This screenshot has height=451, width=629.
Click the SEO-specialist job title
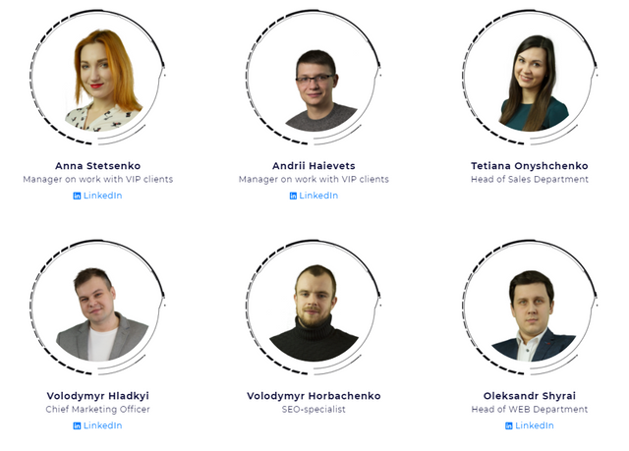[x=314, y=410]
